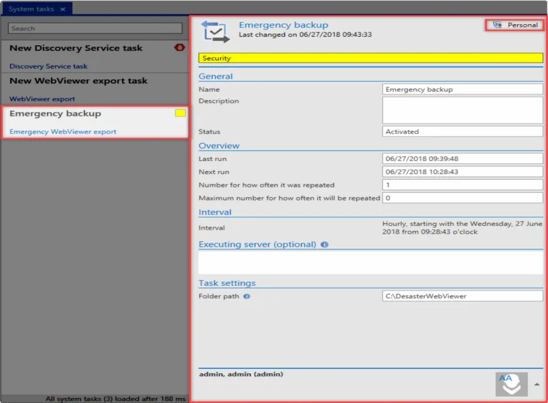Edit the Name field Emergency backup
The width and height of the screenshot is (548, 403).
click(462, 89)
